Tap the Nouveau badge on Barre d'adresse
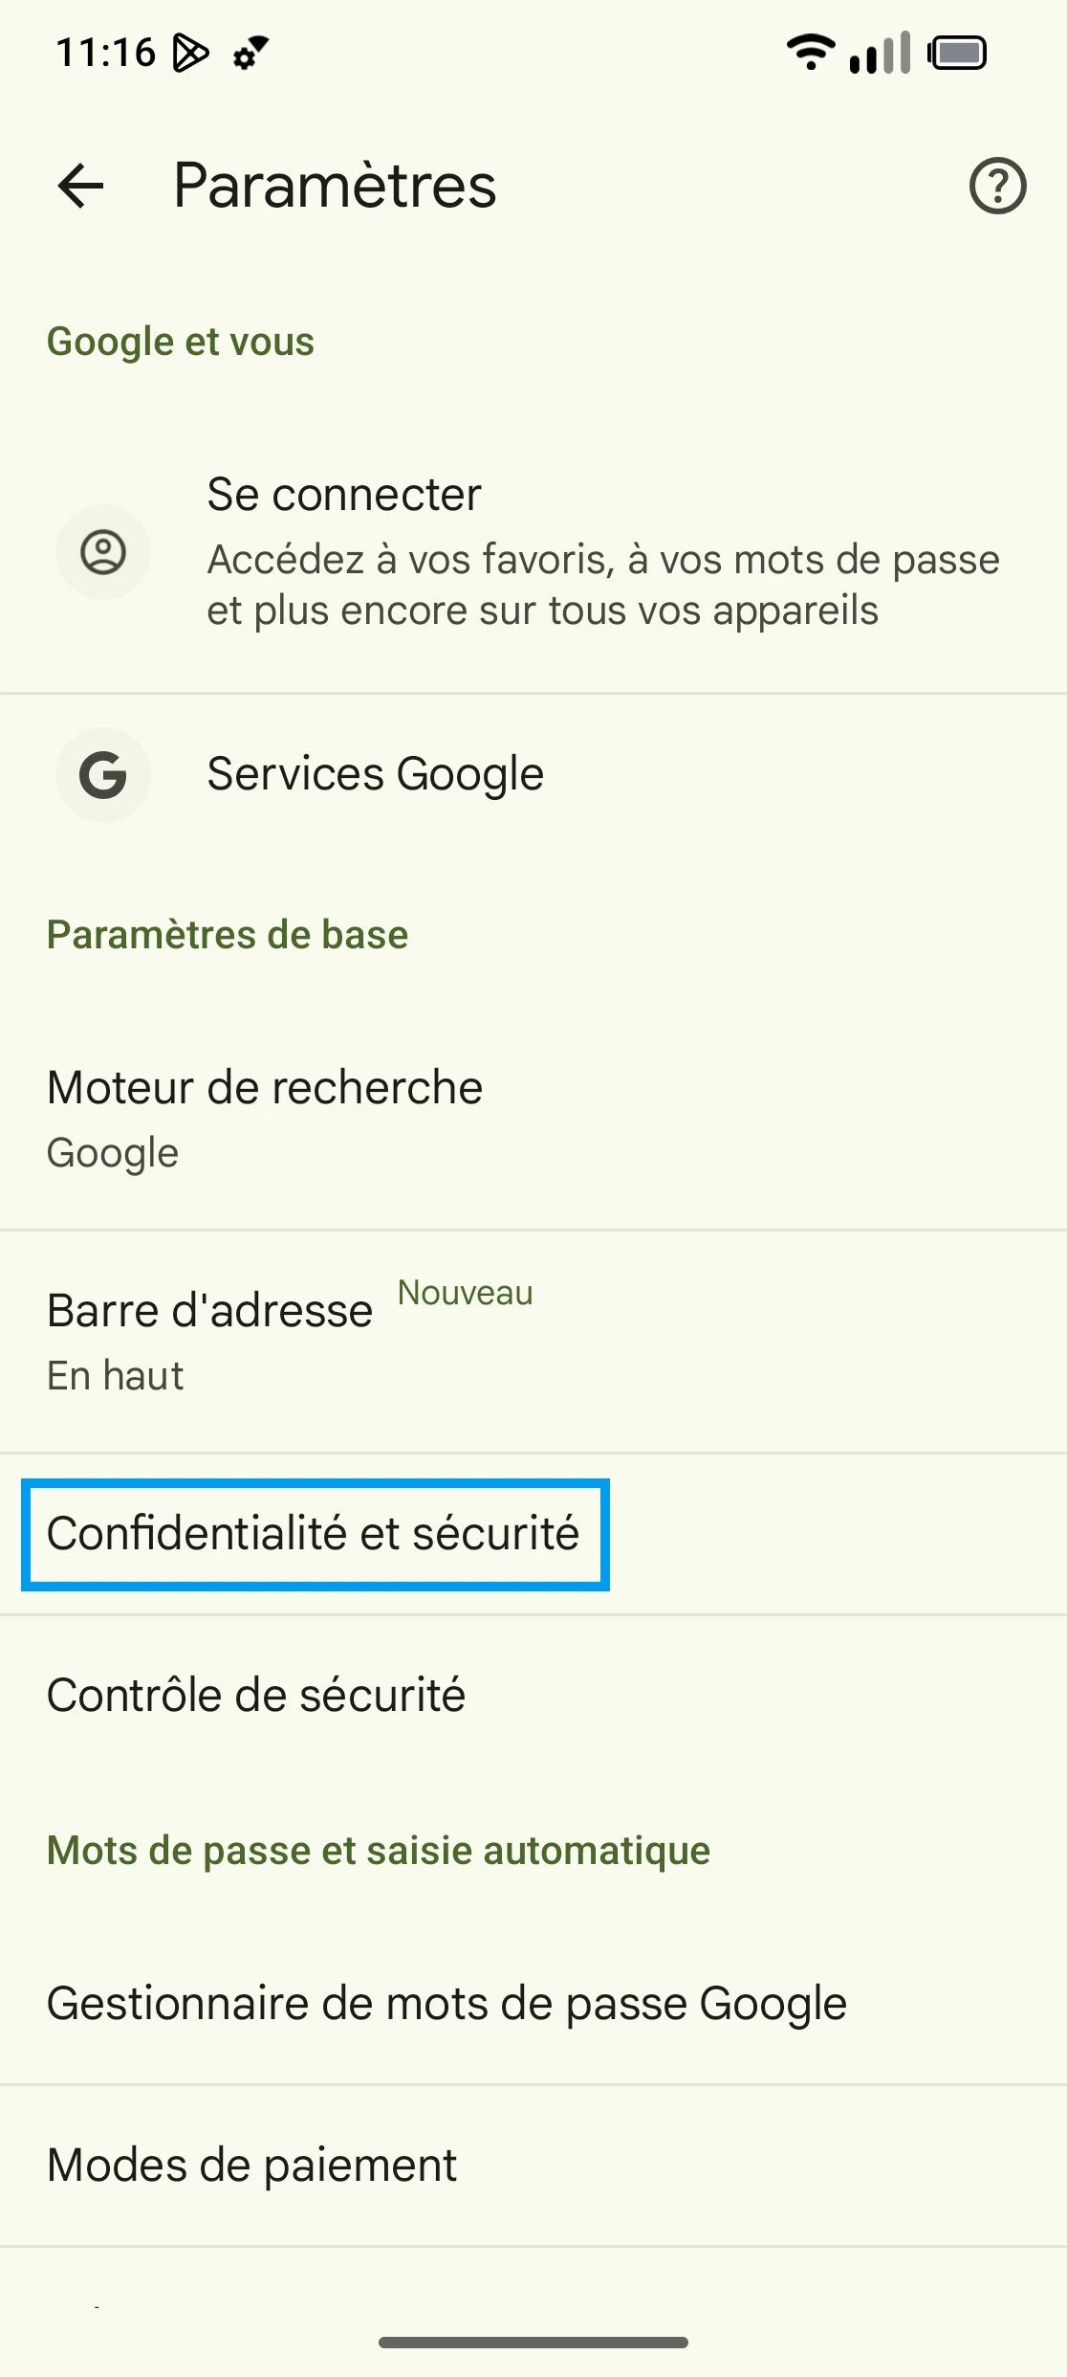1067x2377 pixels. [465, 1293]
